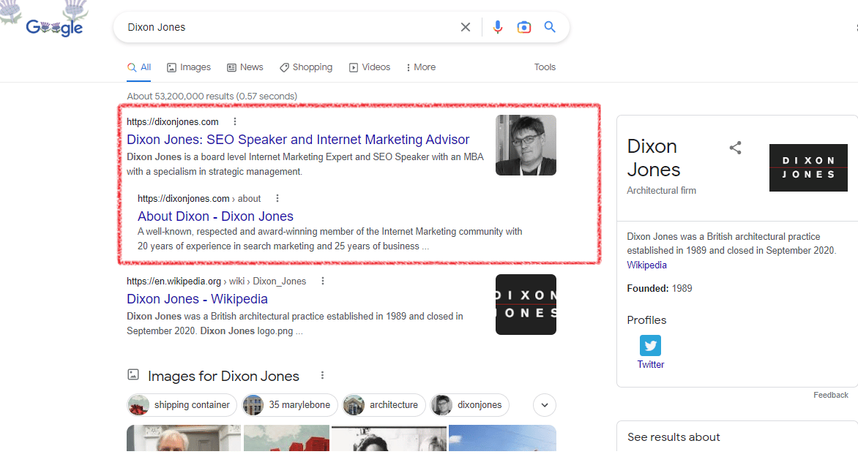
Task: Click the Dixon Jones portrait thumbnail
Action: [x=526, y=146]
